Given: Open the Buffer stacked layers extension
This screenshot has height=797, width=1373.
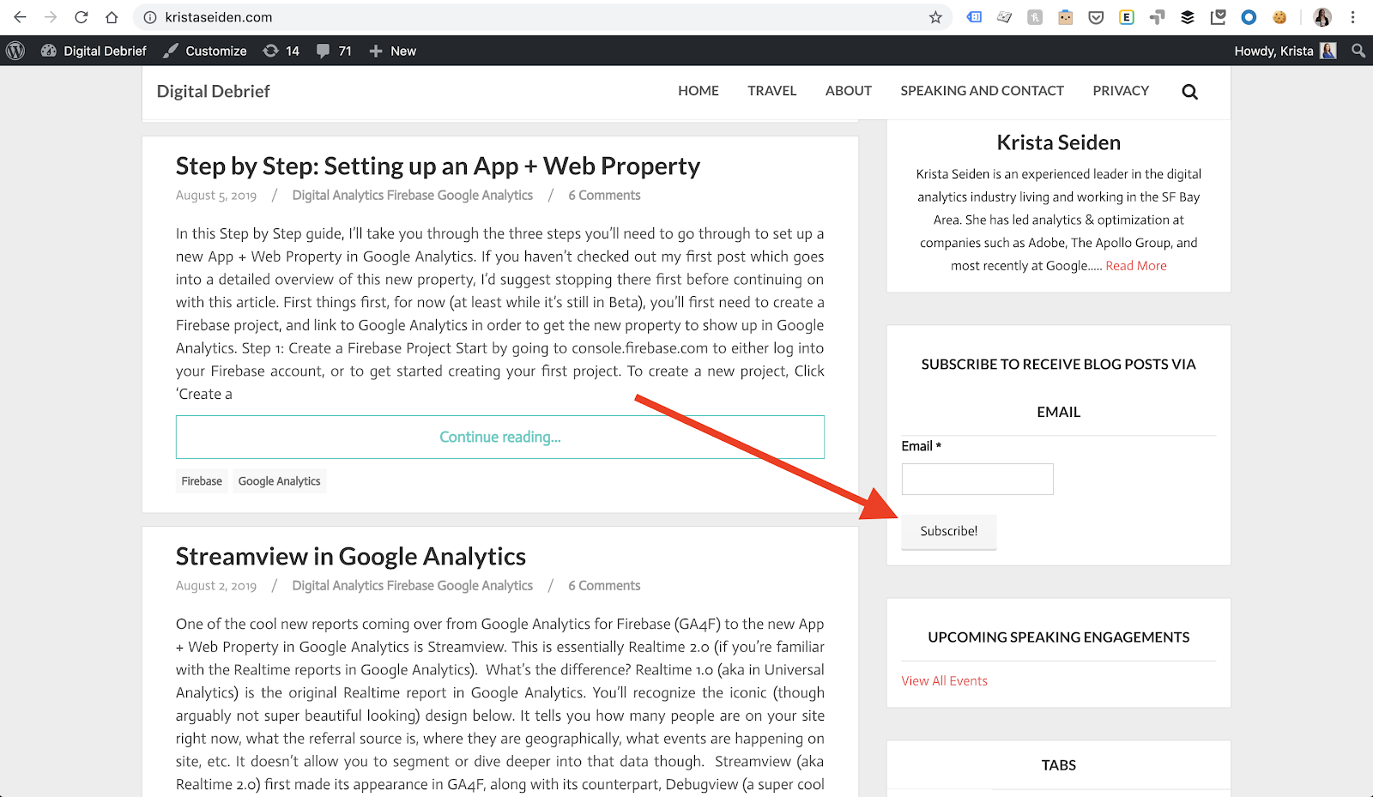Looking at the screenshot, I should pos(1188,17).
